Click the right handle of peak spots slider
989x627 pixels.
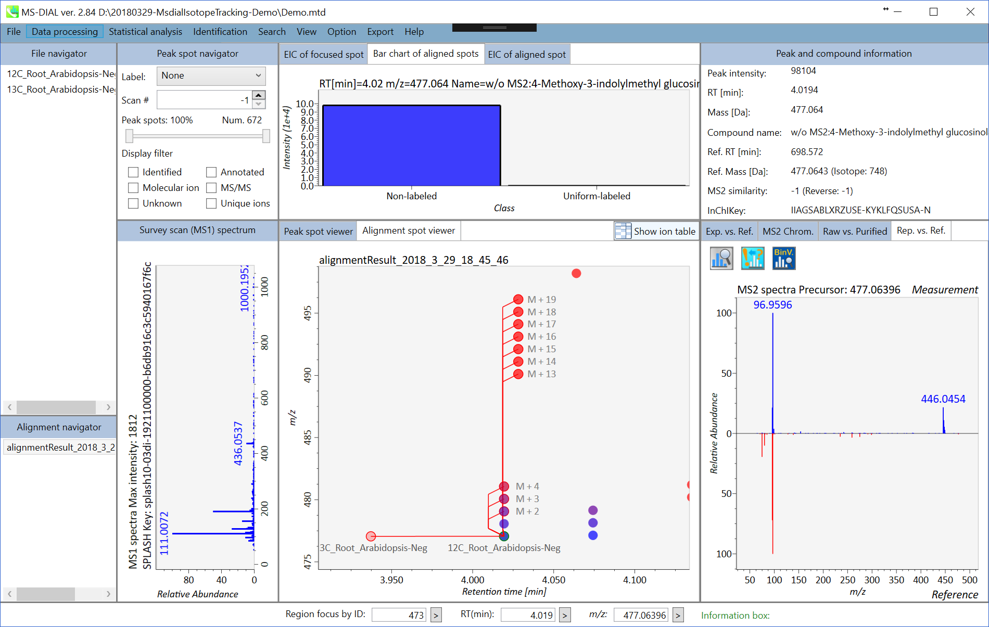pos(266,136)
